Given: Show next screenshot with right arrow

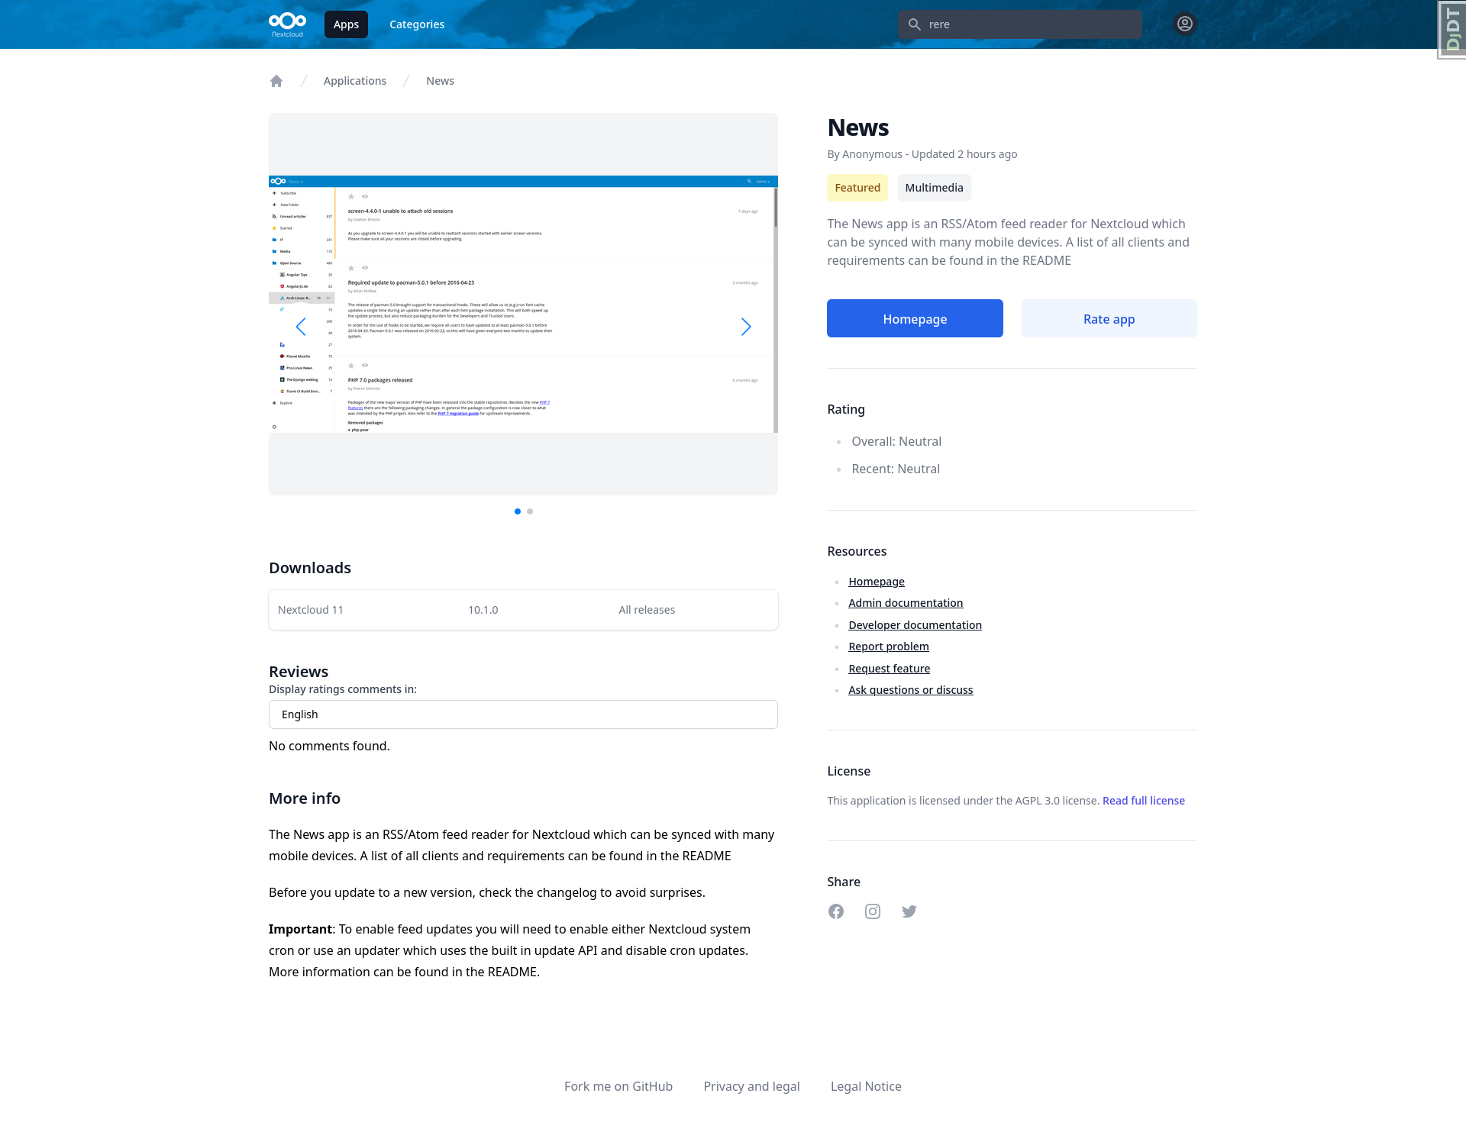Looking at the screenshot, I should tap(746, 327).
